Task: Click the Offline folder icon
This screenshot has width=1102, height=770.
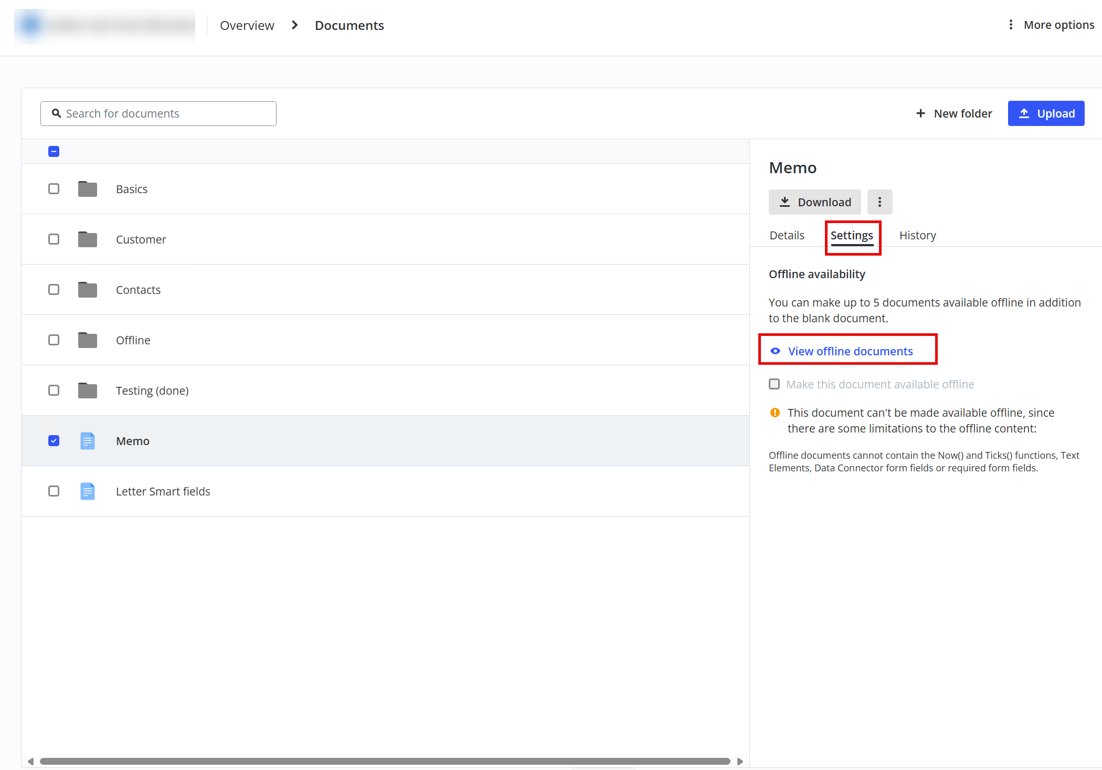Action: coord(87,340)
